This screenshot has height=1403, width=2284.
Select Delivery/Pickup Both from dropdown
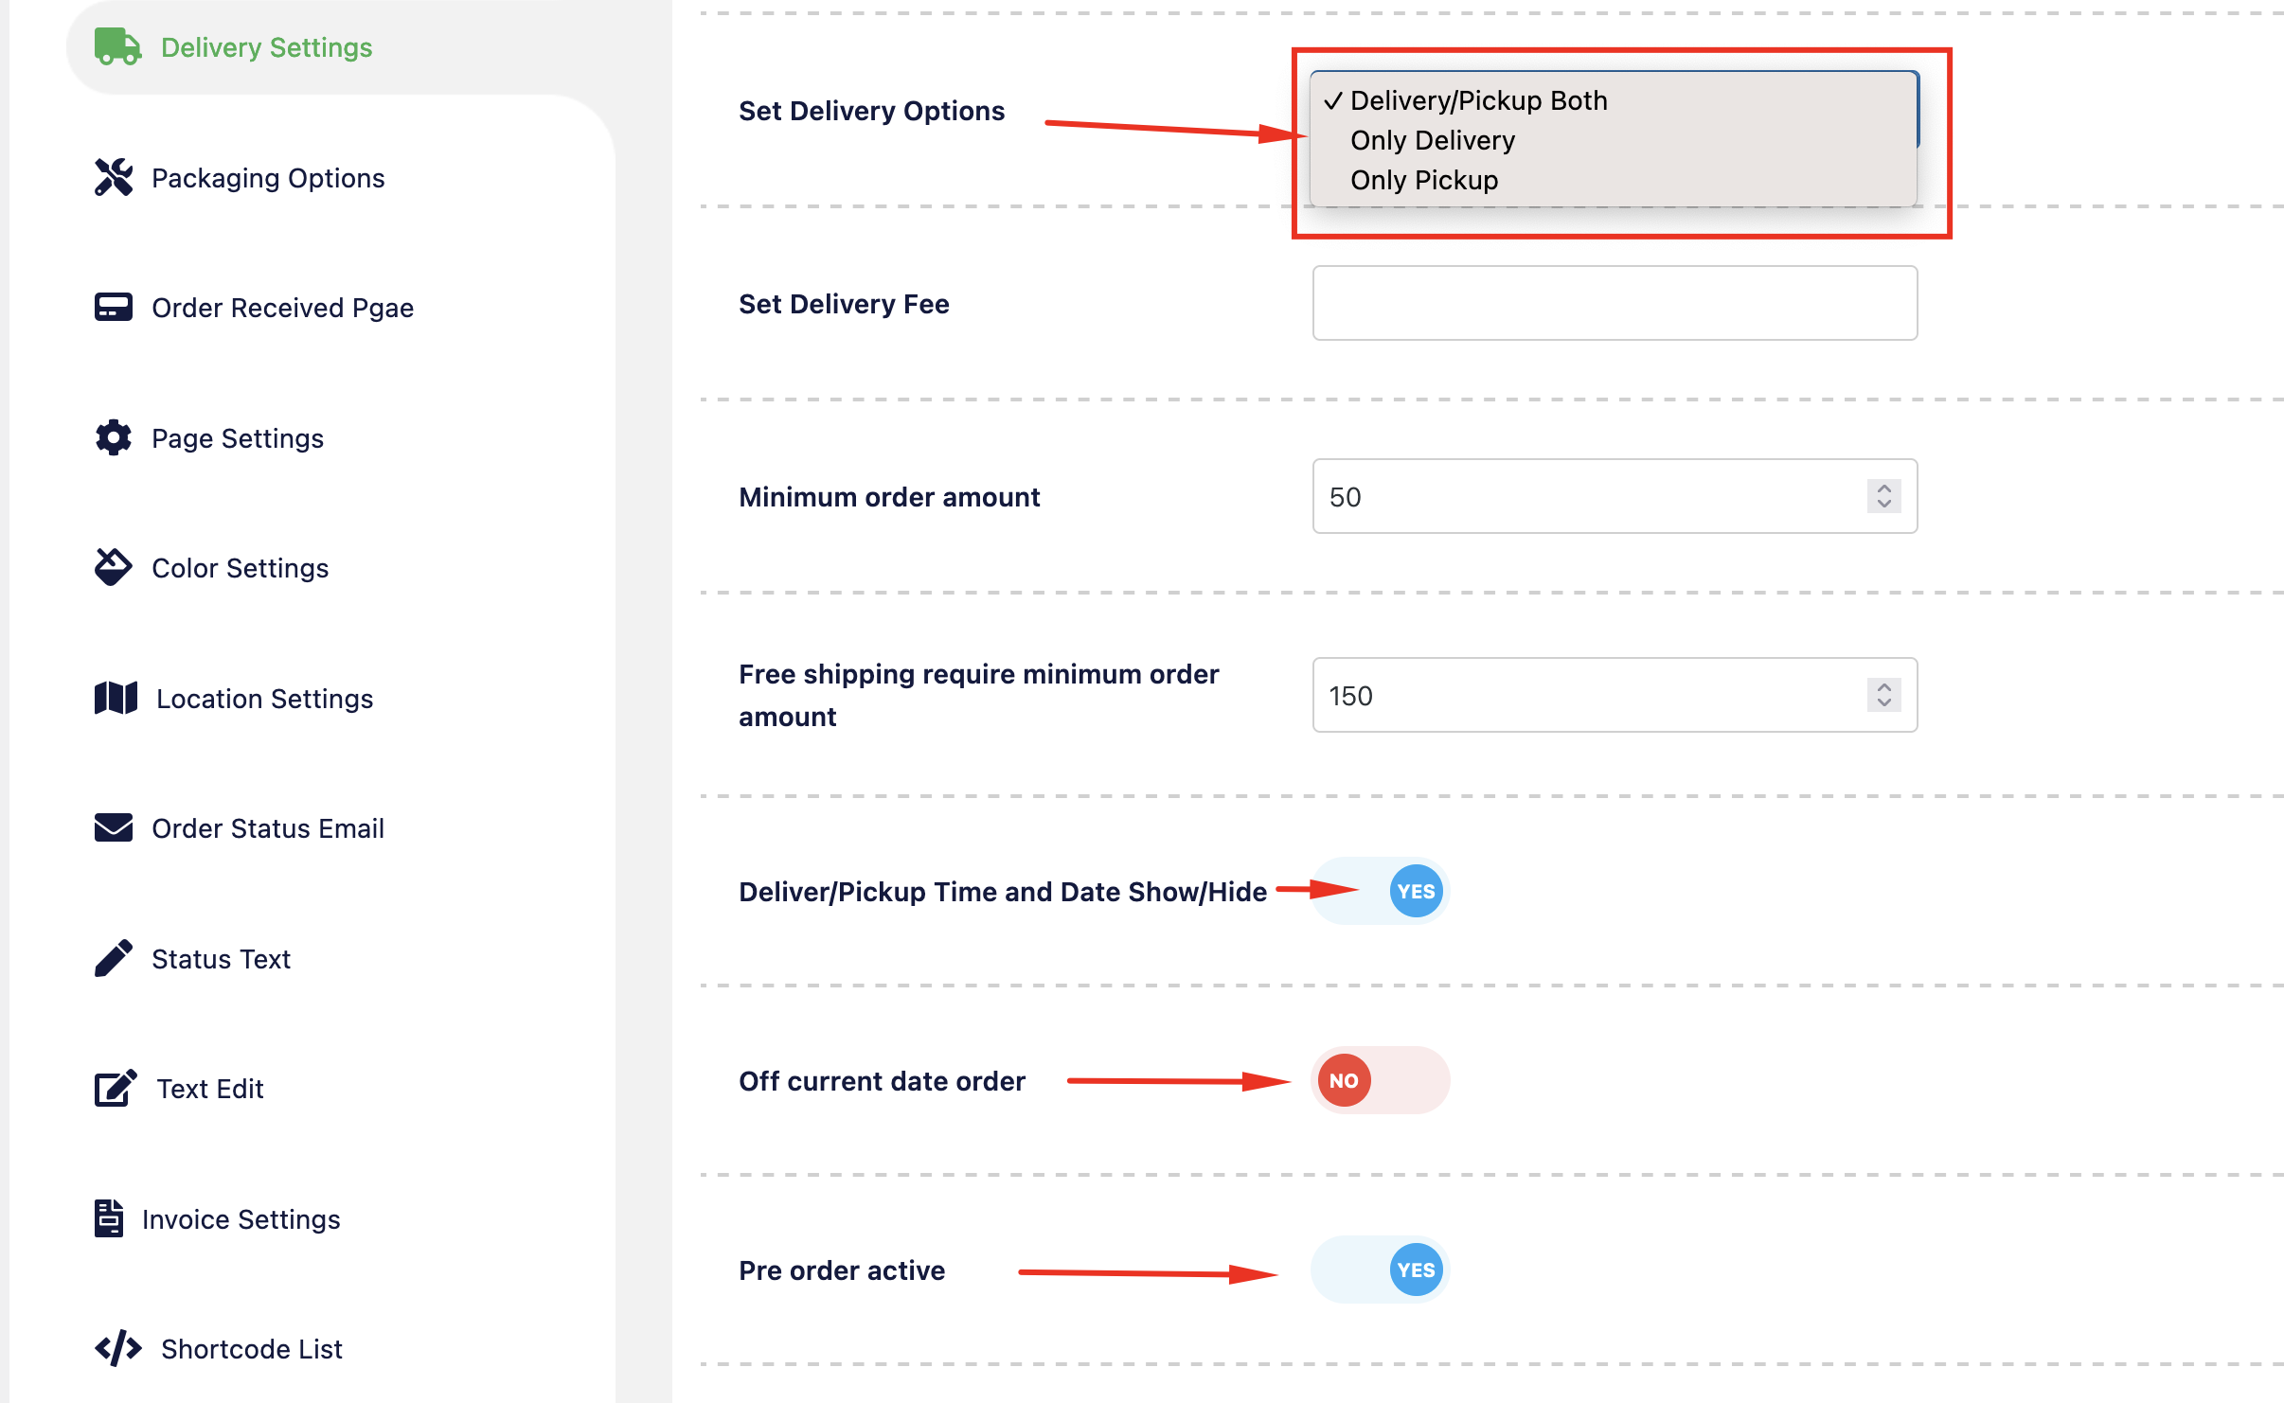click(x=1478, y=100)
